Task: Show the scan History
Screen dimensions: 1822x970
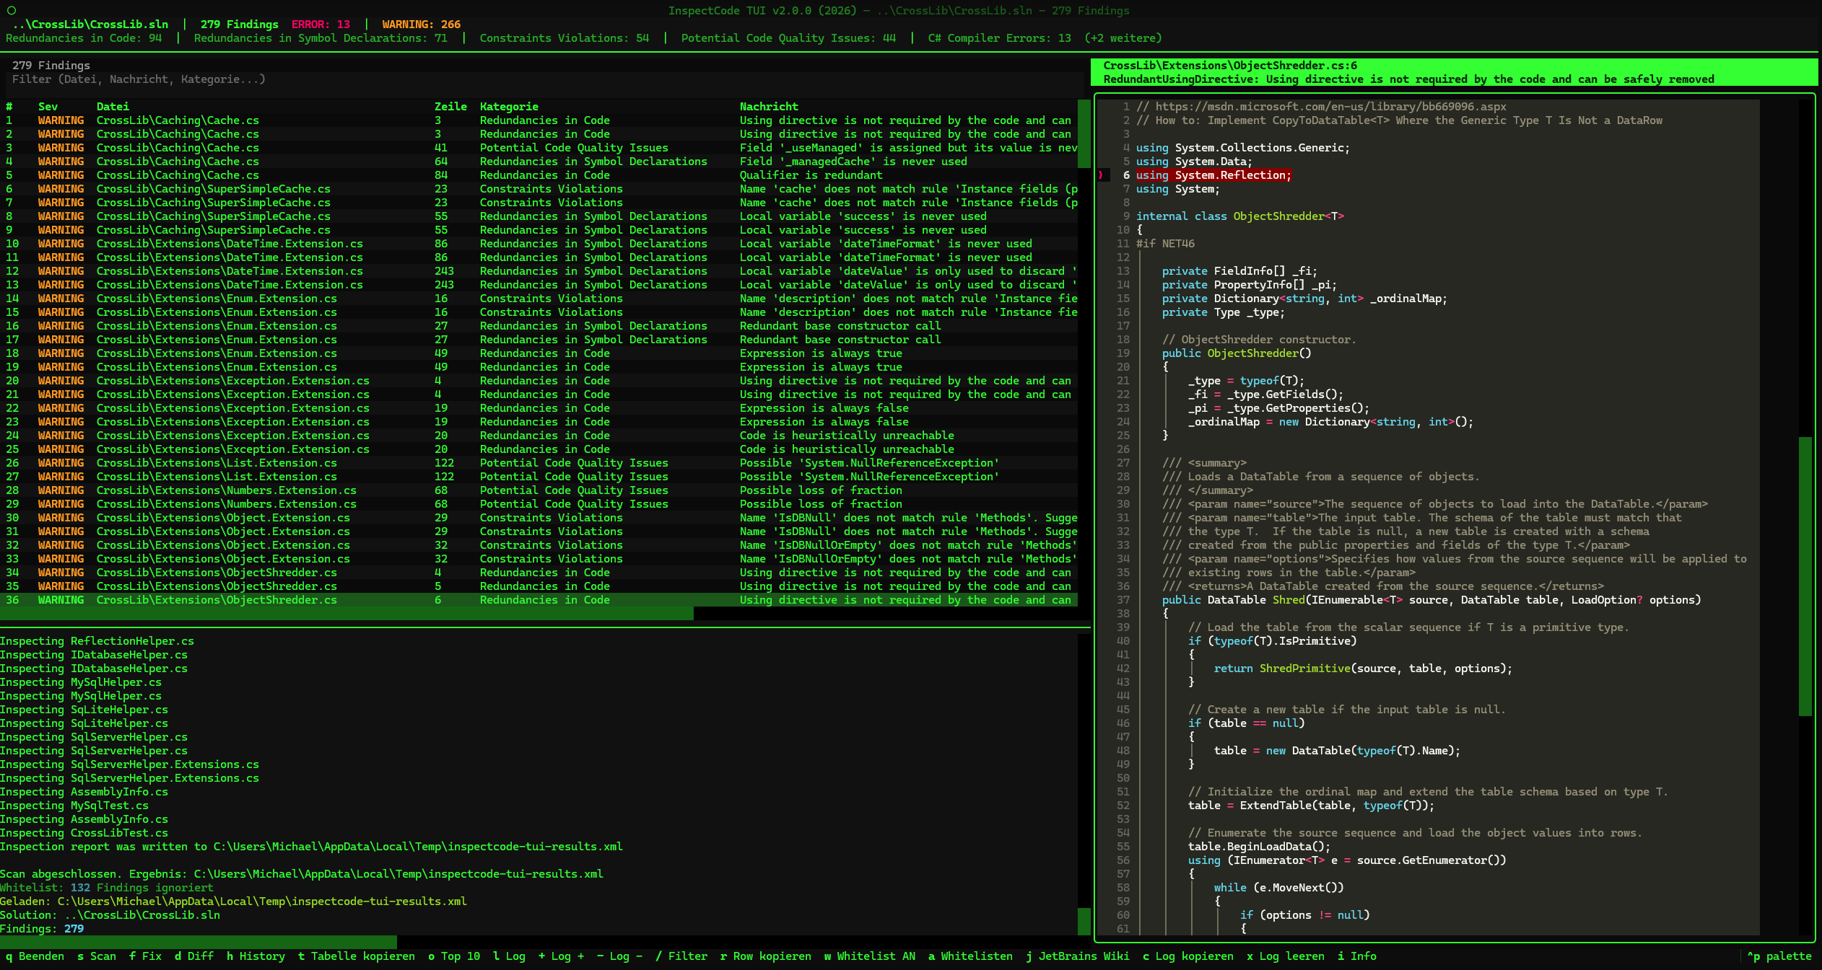Action: pos(255,956)
